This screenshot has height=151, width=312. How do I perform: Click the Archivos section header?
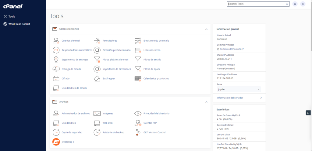point(130,102)
